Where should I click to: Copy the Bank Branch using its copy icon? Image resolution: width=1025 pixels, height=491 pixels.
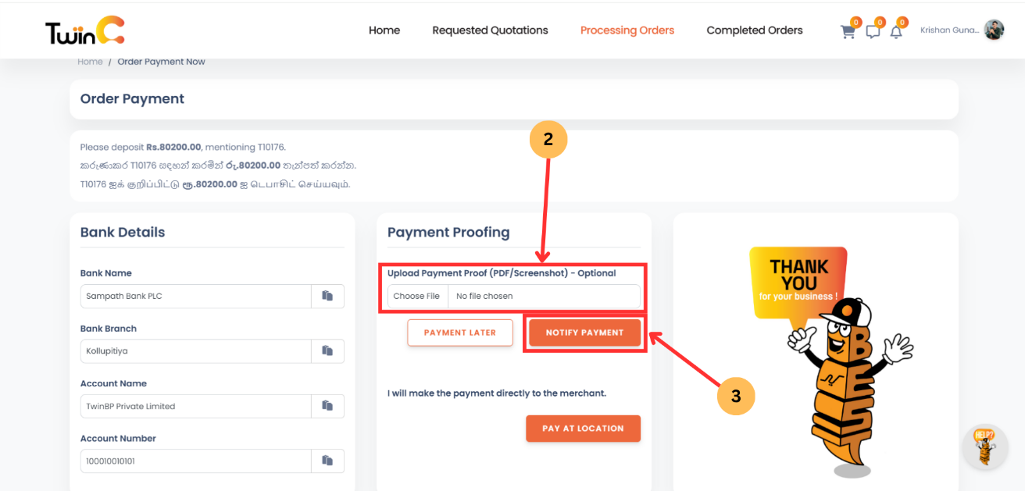pos(327,350)
